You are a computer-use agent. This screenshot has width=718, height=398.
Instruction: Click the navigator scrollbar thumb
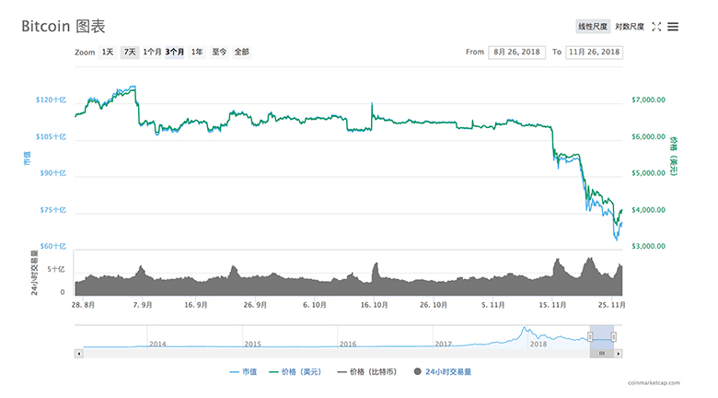[602, 354]
